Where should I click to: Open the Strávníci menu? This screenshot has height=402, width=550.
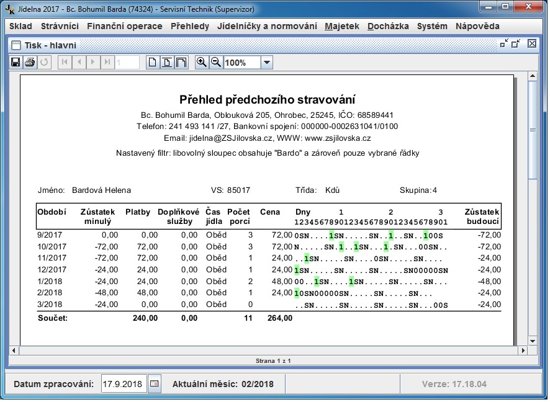(60, 27)
